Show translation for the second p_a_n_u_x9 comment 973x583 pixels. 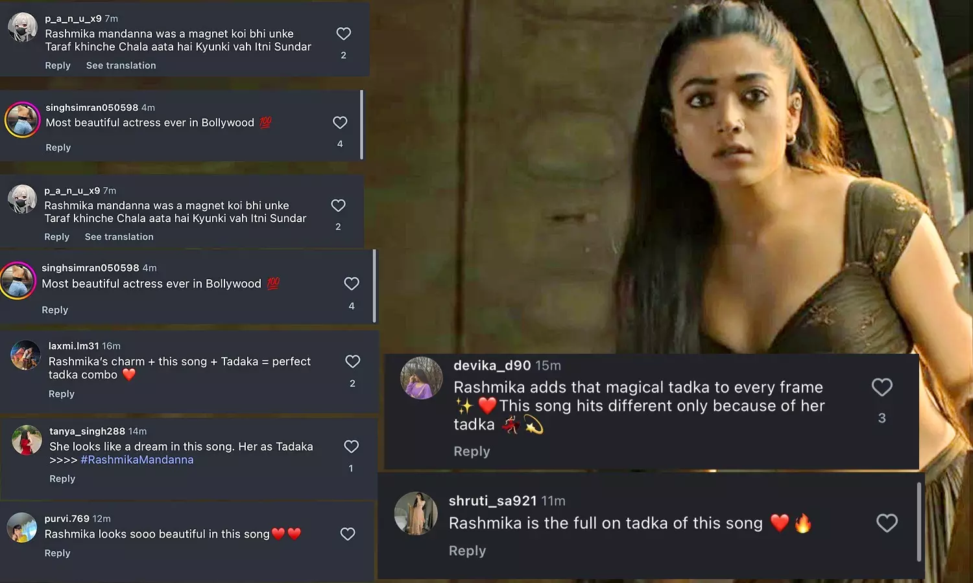point(119,236)
